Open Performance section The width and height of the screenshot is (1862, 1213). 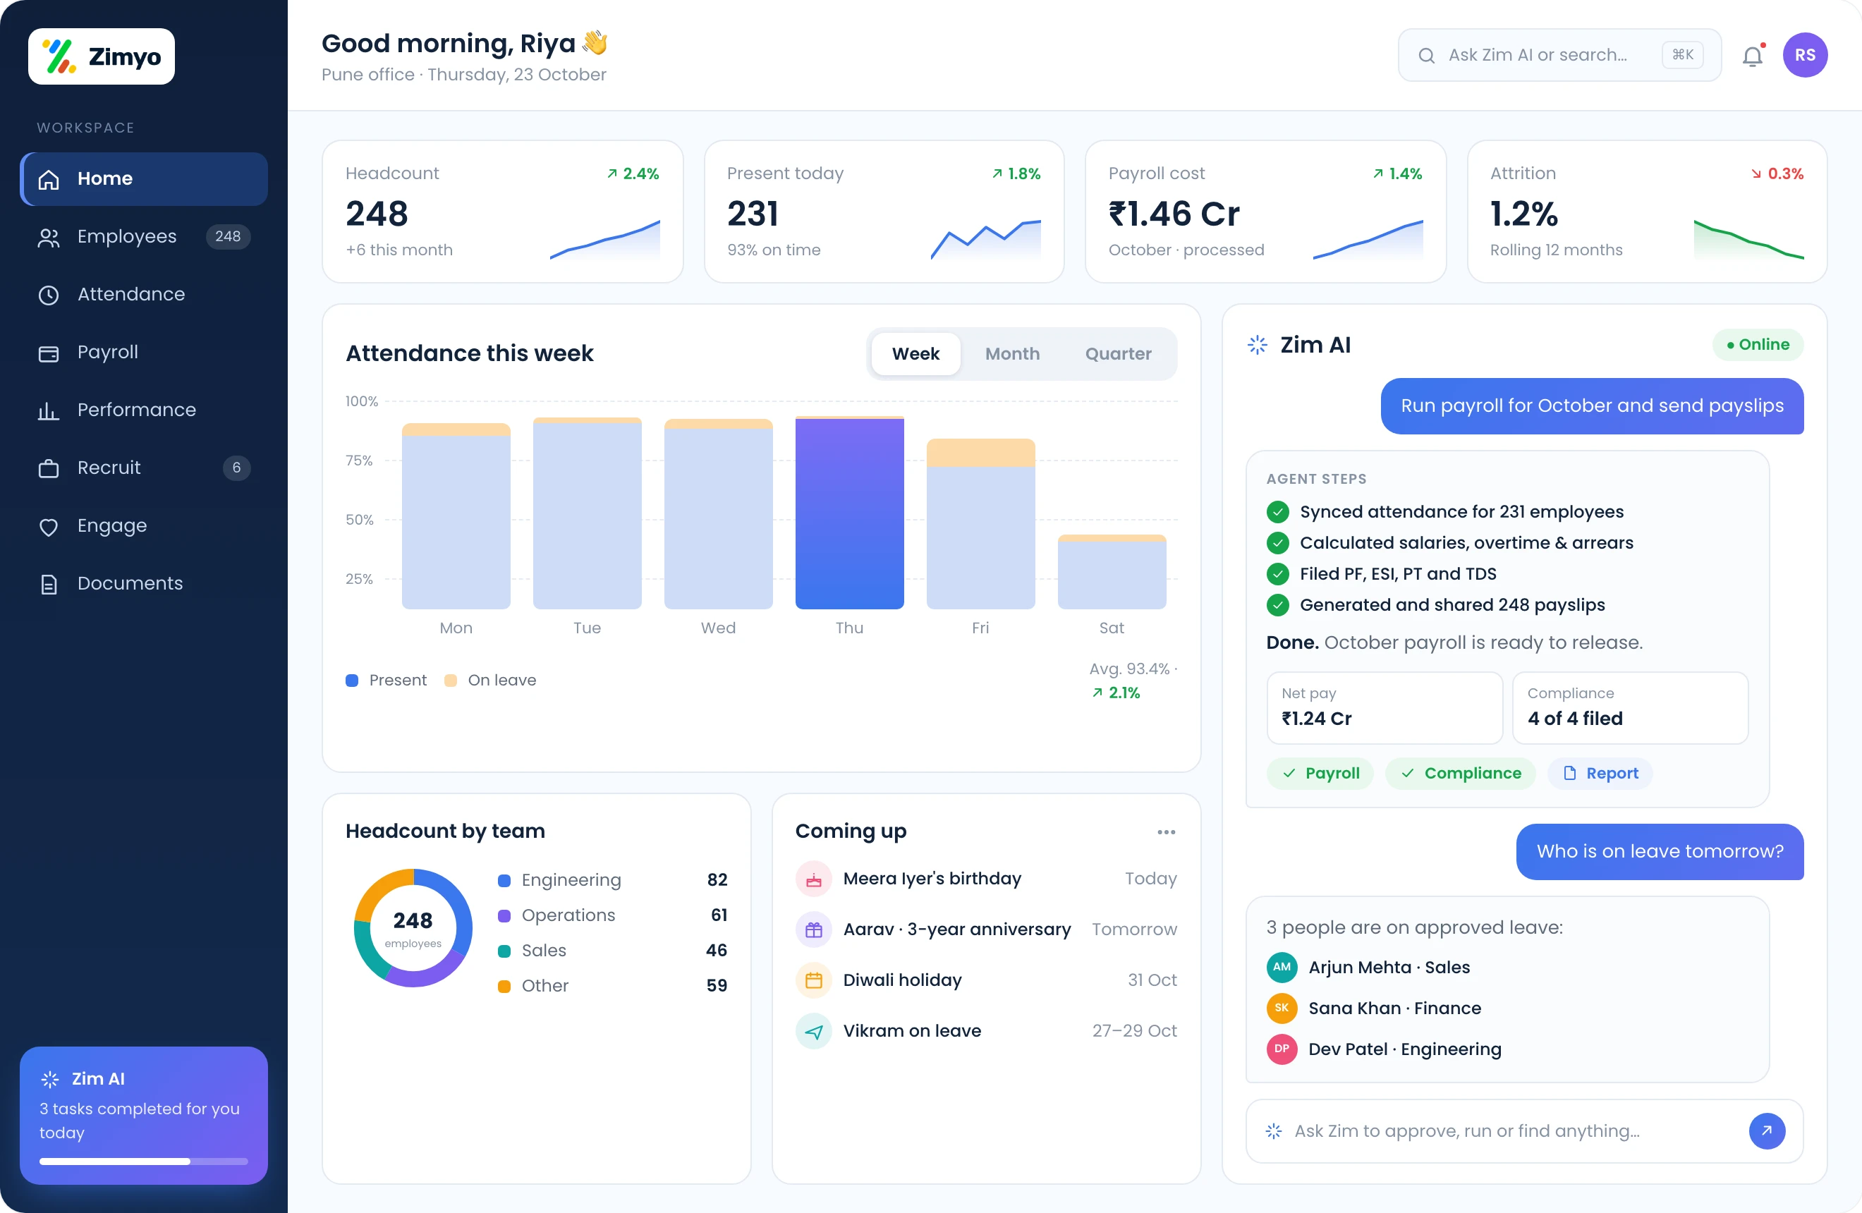tap(144, 410)
